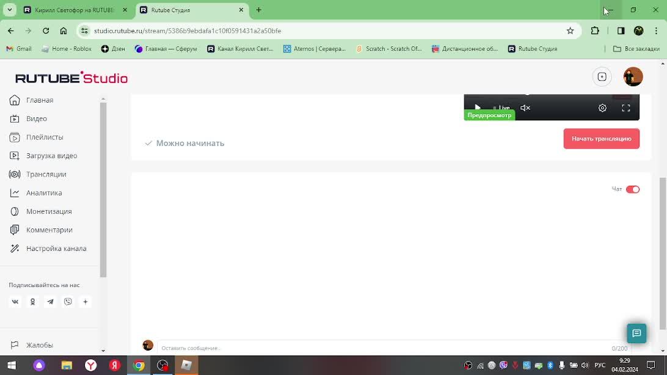Screen dimensions: 667x375
Task: Open taskbar volume icon
Action: point(585,365)
